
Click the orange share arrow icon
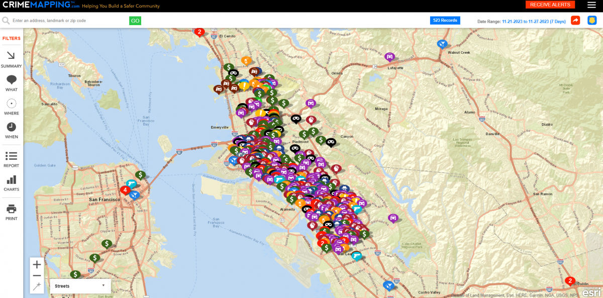click(575, 21)
